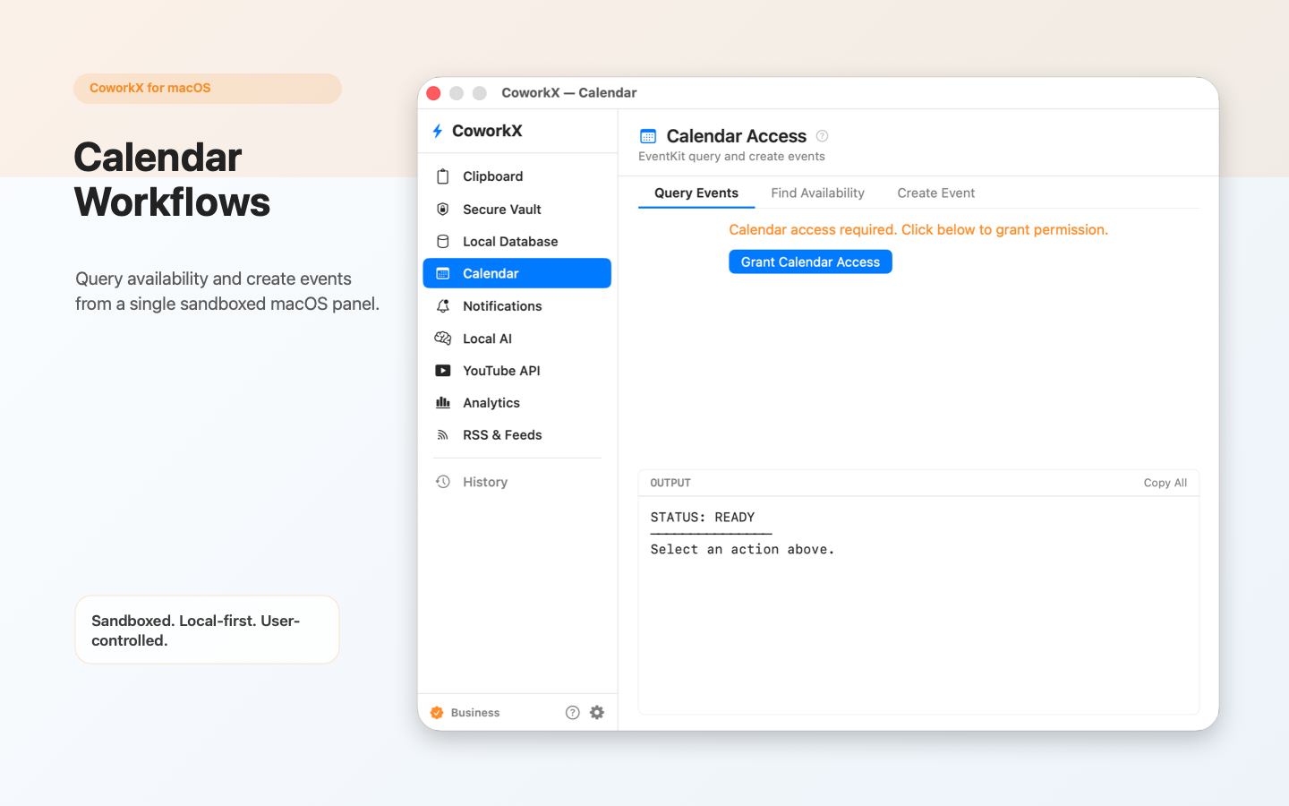Click the Clipboard icon in sidebar
Image resolution: width=1289 pixels, height=806 pixels.
tap(442, 176)
